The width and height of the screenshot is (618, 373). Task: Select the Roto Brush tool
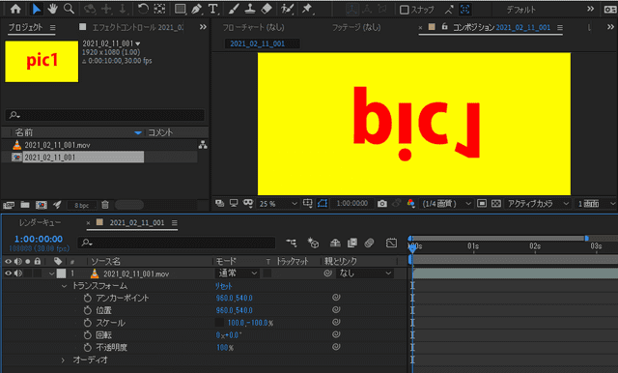[288, 9]
